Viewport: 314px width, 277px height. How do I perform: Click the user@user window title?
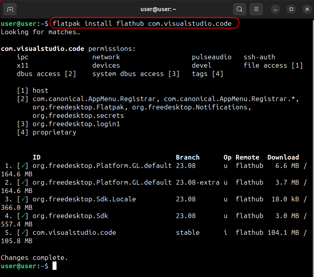click(158, 9)
